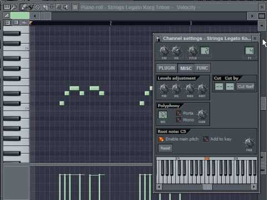Image resolution: width=267 pixels, height=200 pixels.
Task: Click second keyboard view toggle icon
Action: click(16, 23)
